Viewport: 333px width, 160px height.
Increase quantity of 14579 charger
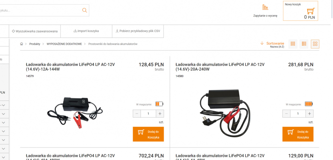click(x=160, y=114)
